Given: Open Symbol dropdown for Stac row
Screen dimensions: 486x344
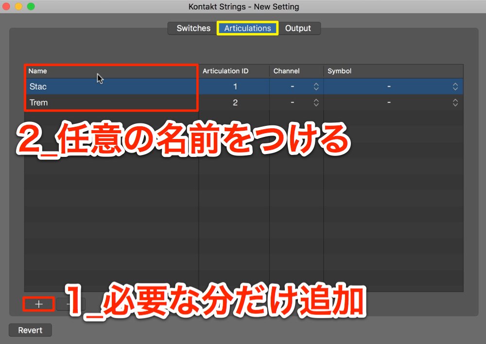Looking at the screenshot, I should (x=394, y=86).
